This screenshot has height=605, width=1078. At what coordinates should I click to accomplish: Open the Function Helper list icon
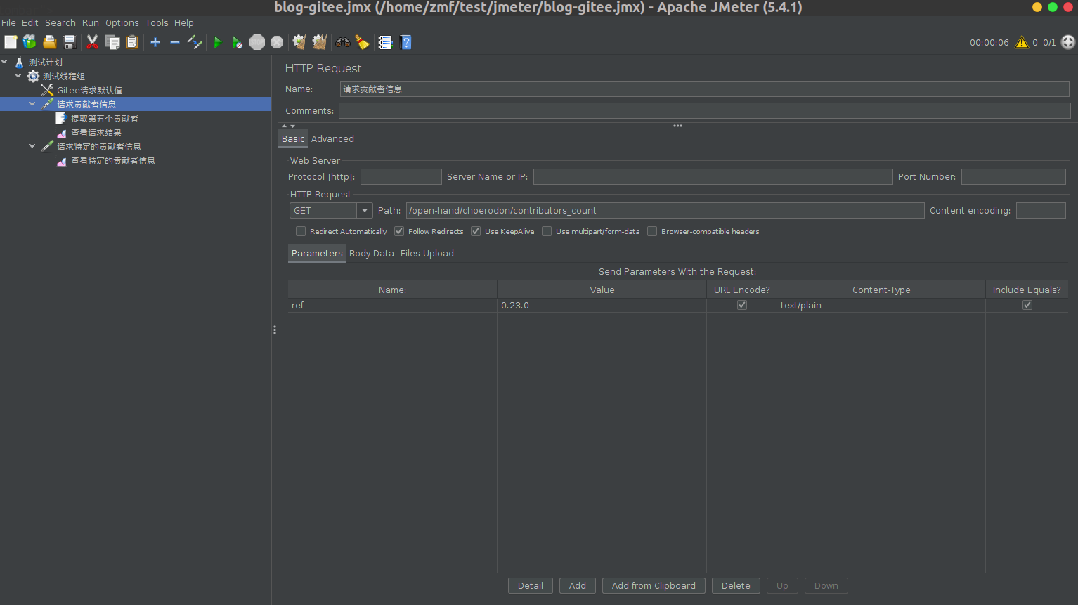[385, 42]
